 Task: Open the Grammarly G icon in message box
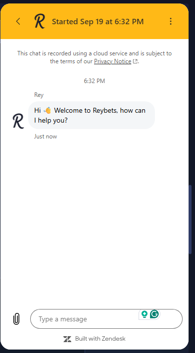(x=154, y=314)
